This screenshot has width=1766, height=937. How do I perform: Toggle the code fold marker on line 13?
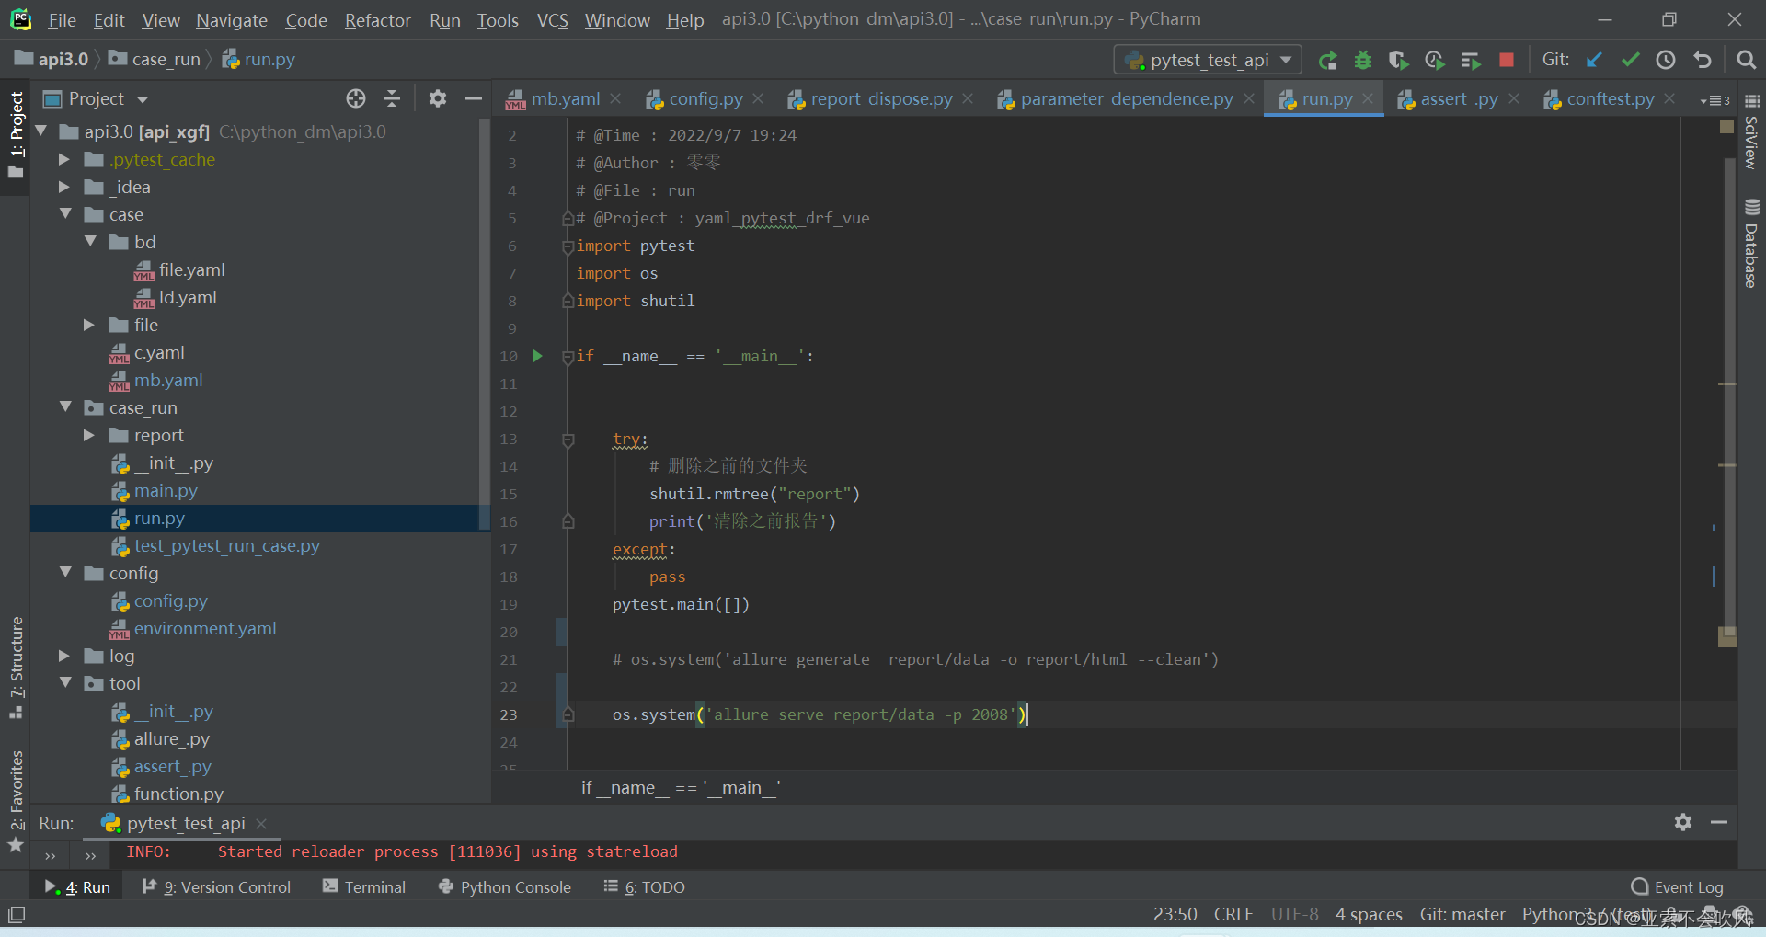(568, 440)
